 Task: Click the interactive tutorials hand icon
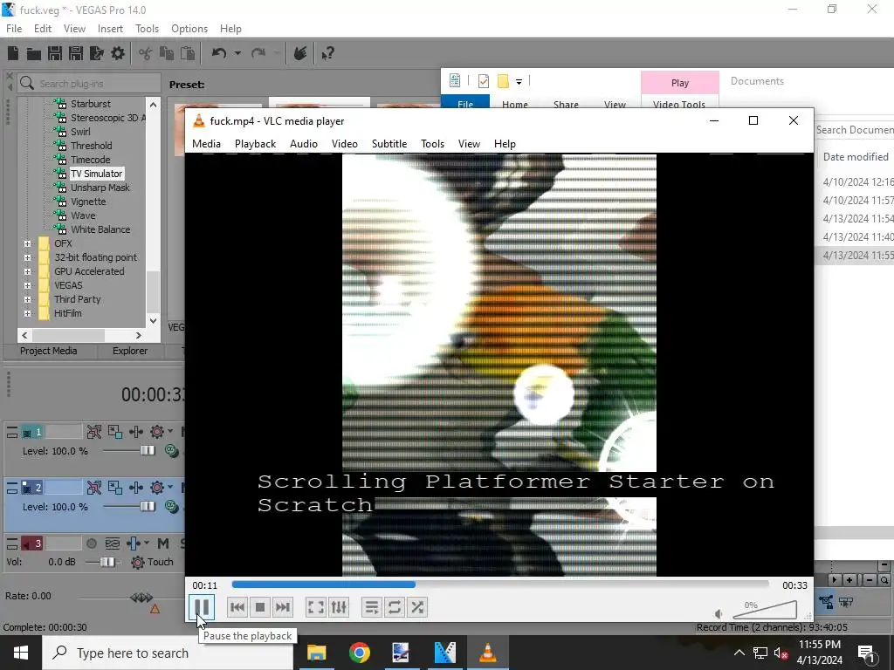[x=300, y=53]
